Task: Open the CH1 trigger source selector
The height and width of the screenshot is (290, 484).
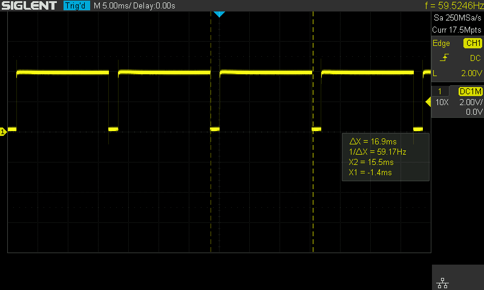Action: pyautogui.click(x=472, y=43)
